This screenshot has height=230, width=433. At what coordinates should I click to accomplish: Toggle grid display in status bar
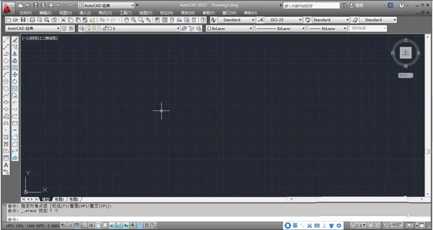pyautogui.click(x=77, y=225)
